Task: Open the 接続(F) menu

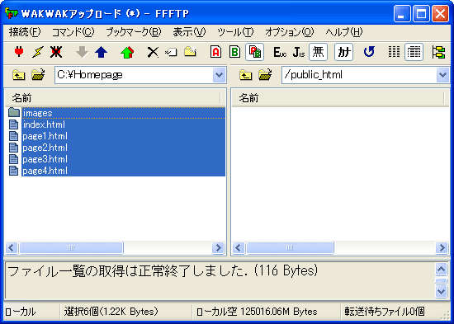Action: pos(25,32)
